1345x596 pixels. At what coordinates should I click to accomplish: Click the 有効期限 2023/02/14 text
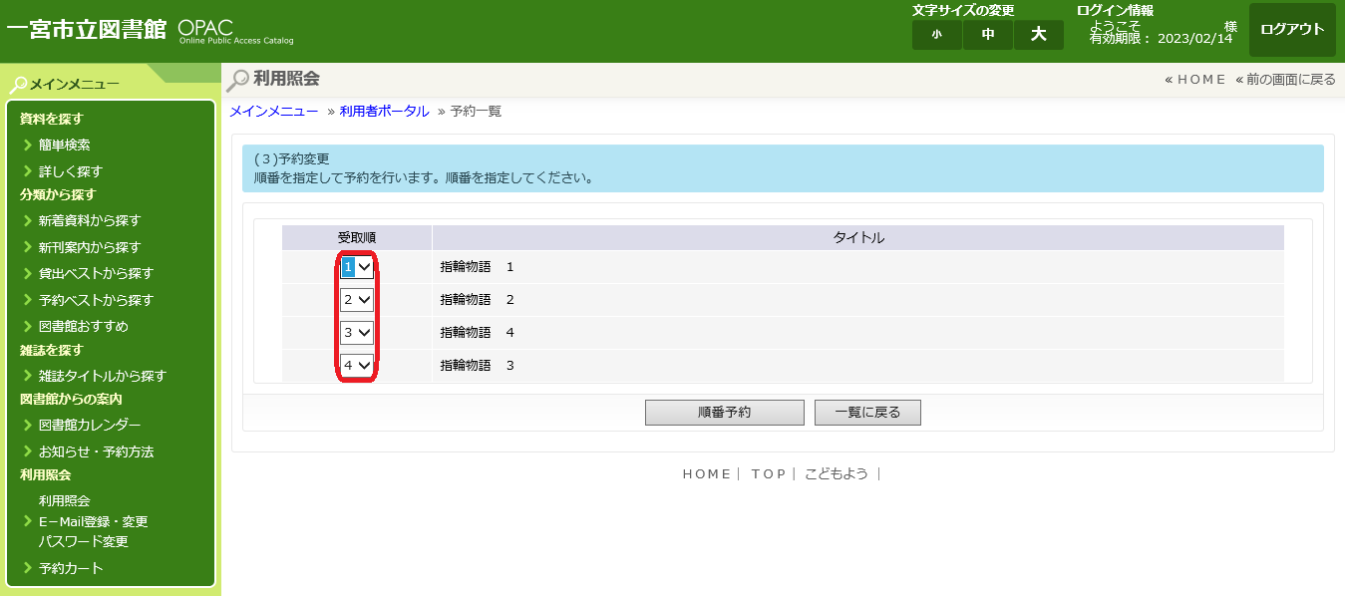click(x=1162, y=39)
